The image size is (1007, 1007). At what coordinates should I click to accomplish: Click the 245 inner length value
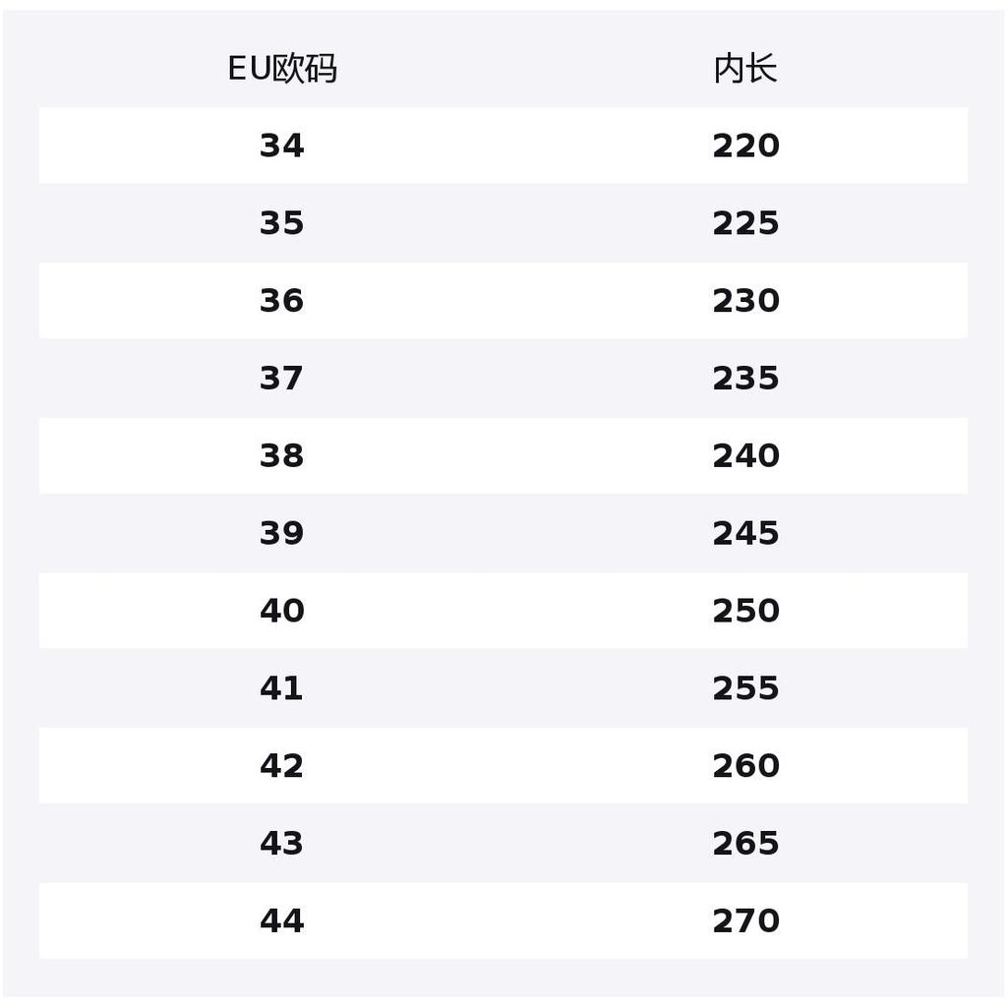pyautogui.click(x=745, y=533)
